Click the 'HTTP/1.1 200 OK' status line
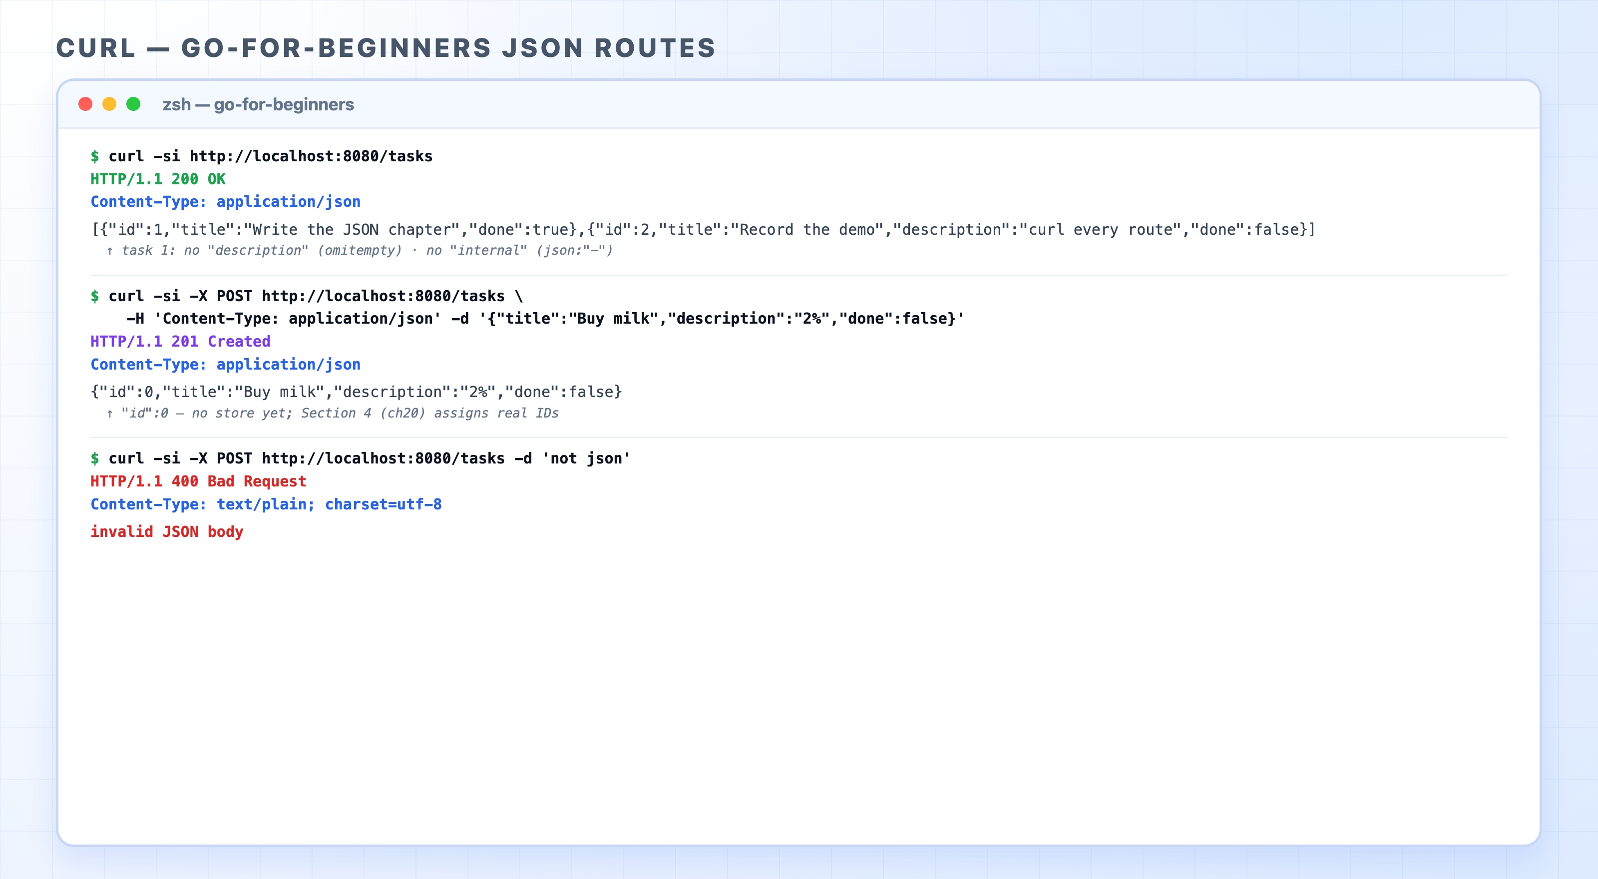The width and height of the screenshot is (1598, 879). 158,179
